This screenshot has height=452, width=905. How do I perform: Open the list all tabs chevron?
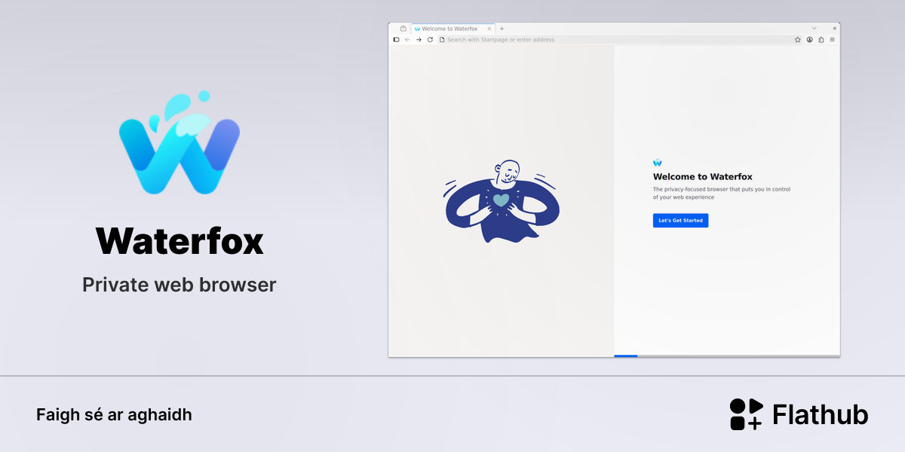[x=814, y=28]
